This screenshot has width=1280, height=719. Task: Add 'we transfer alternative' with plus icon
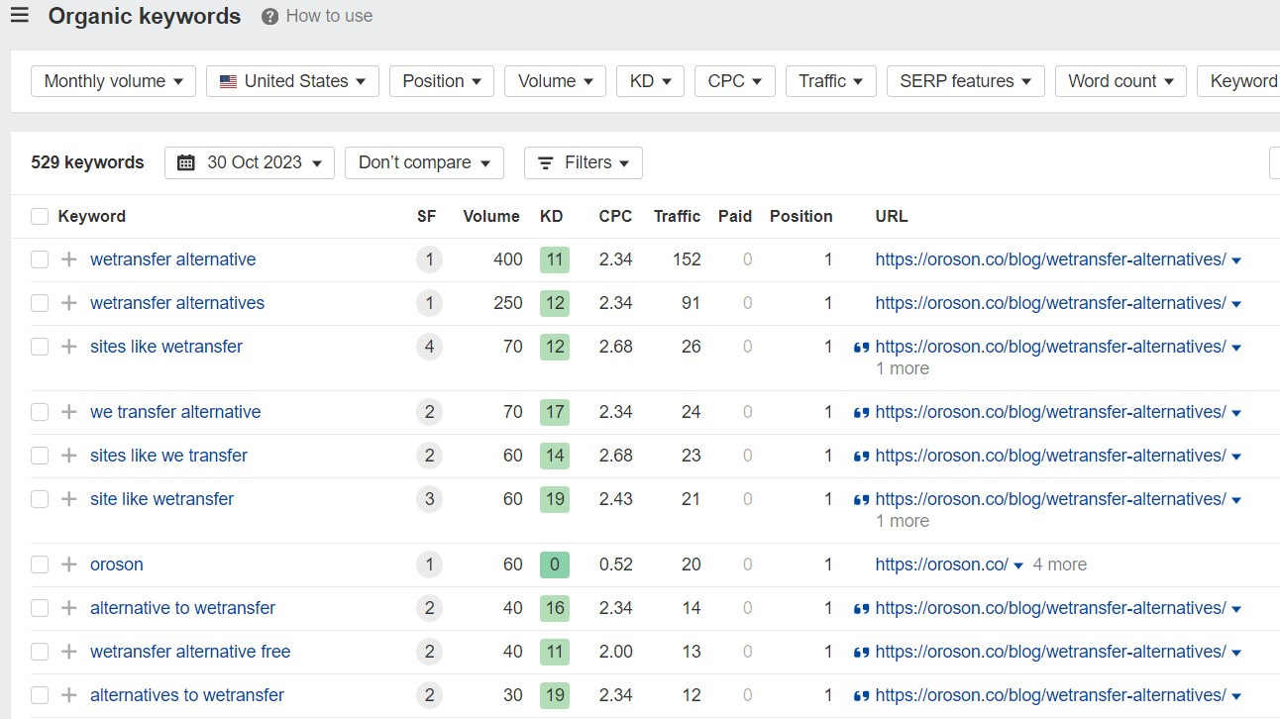coord(68,412)
